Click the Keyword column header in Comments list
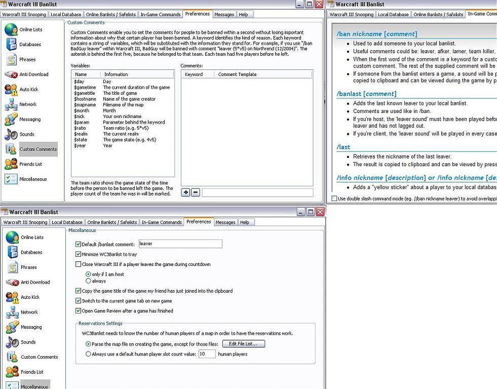 point(198,74)
